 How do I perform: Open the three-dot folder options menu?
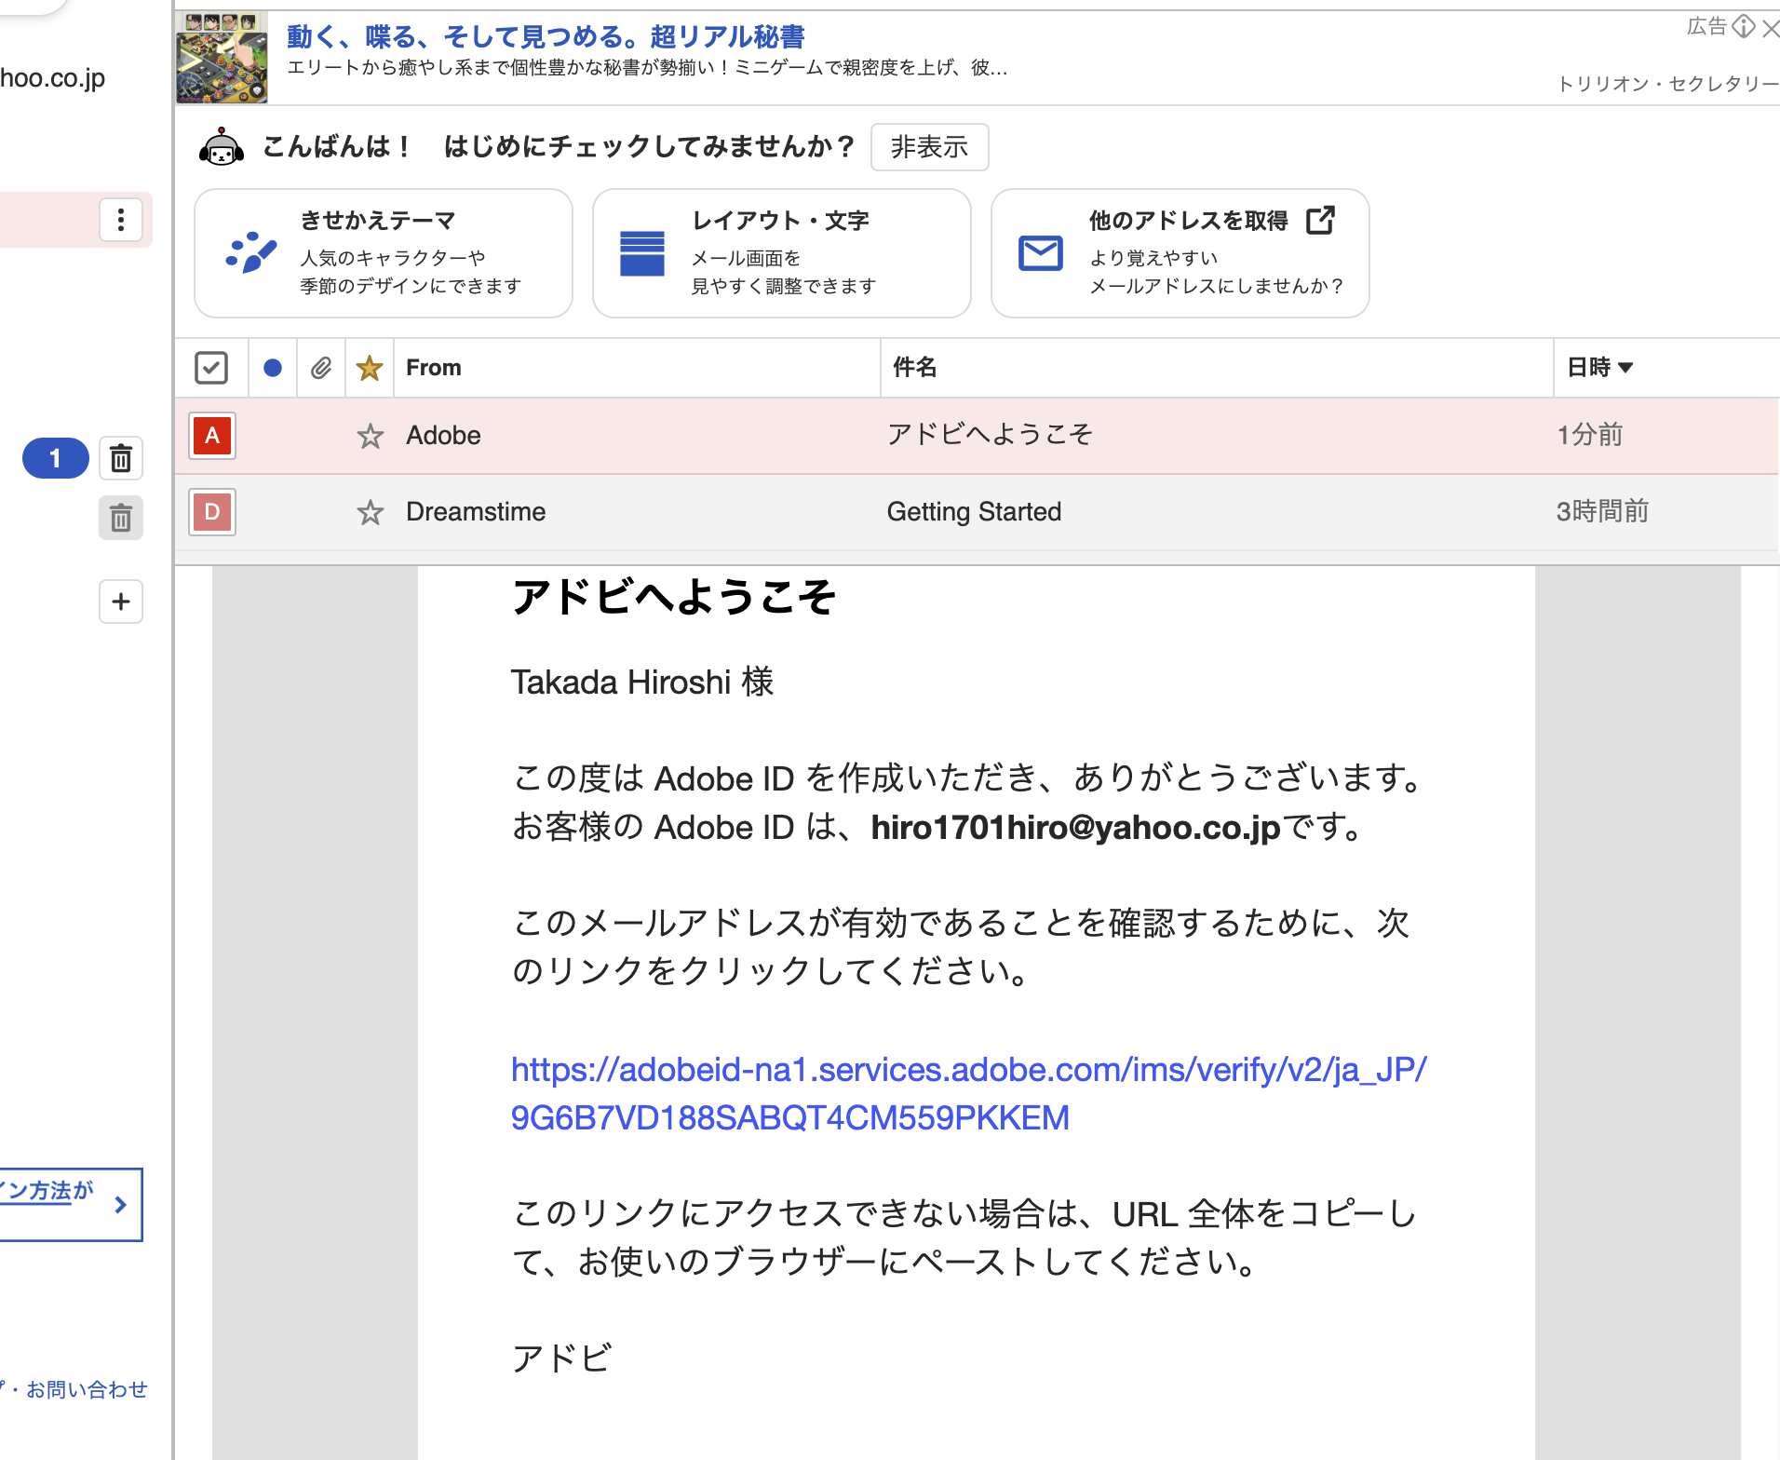click(x=121, y=220)
